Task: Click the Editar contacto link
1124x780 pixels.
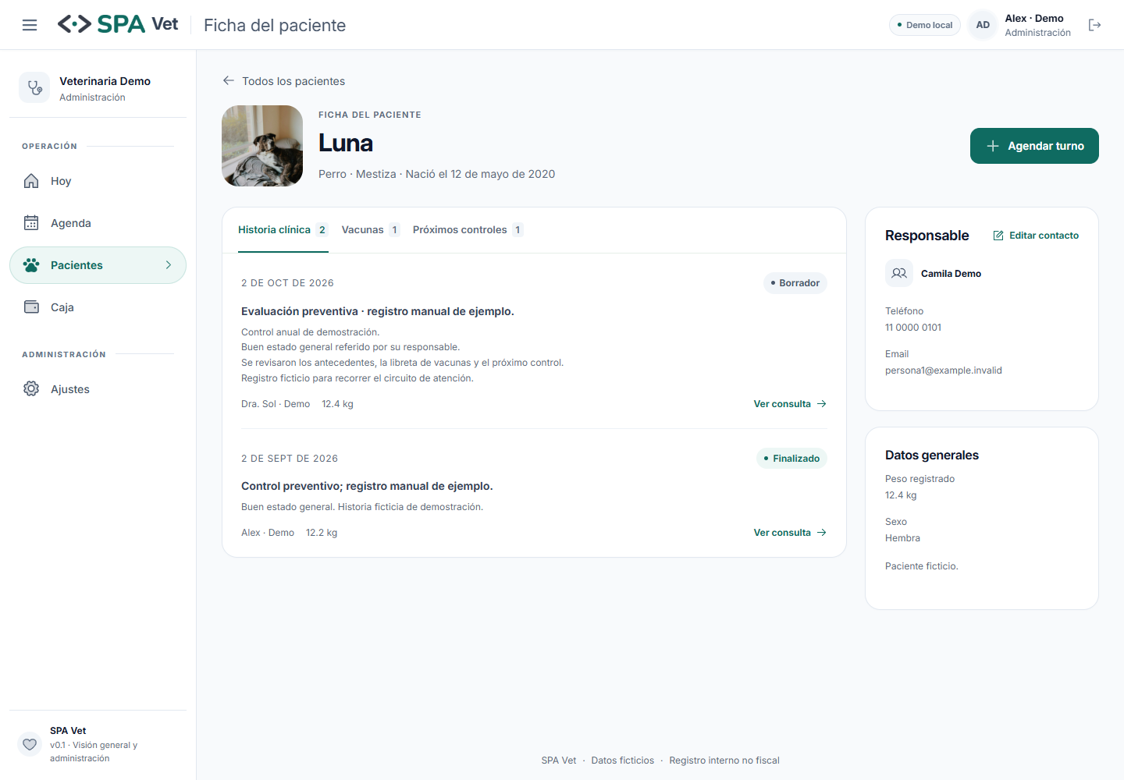Action: [1036, 236]
